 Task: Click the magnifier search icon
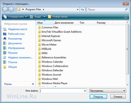(126, 9)
